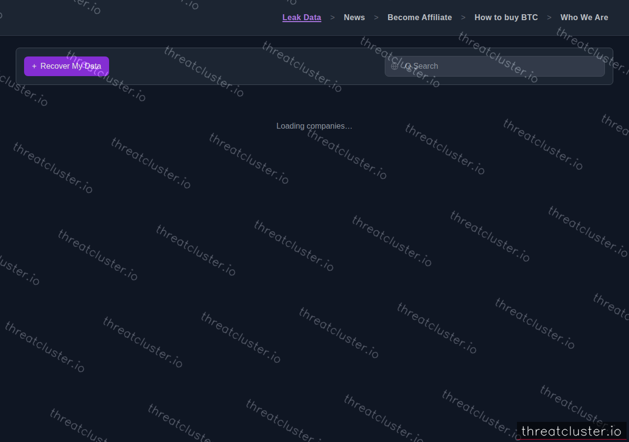Open the Who We Are page
The image size is (629, 442).
tap(584, 18)
